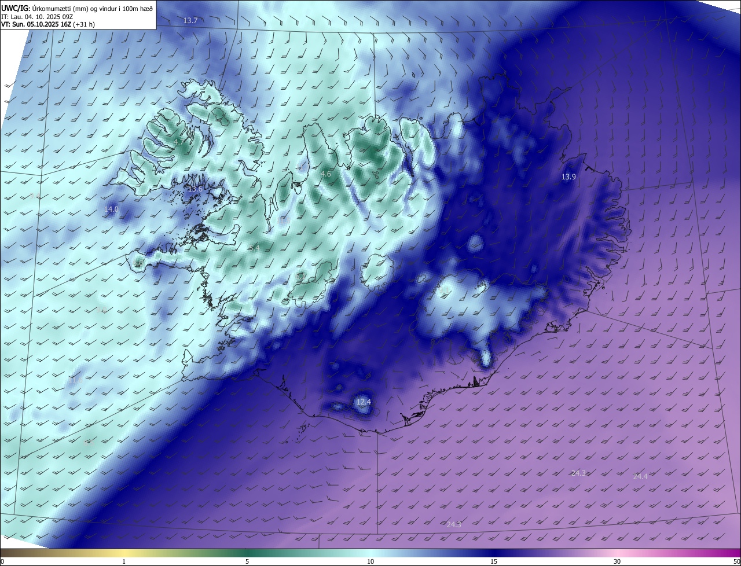Click the initial time 'IT: Lau. 04. 10. 2025 09Z'

tap(38, 17)
